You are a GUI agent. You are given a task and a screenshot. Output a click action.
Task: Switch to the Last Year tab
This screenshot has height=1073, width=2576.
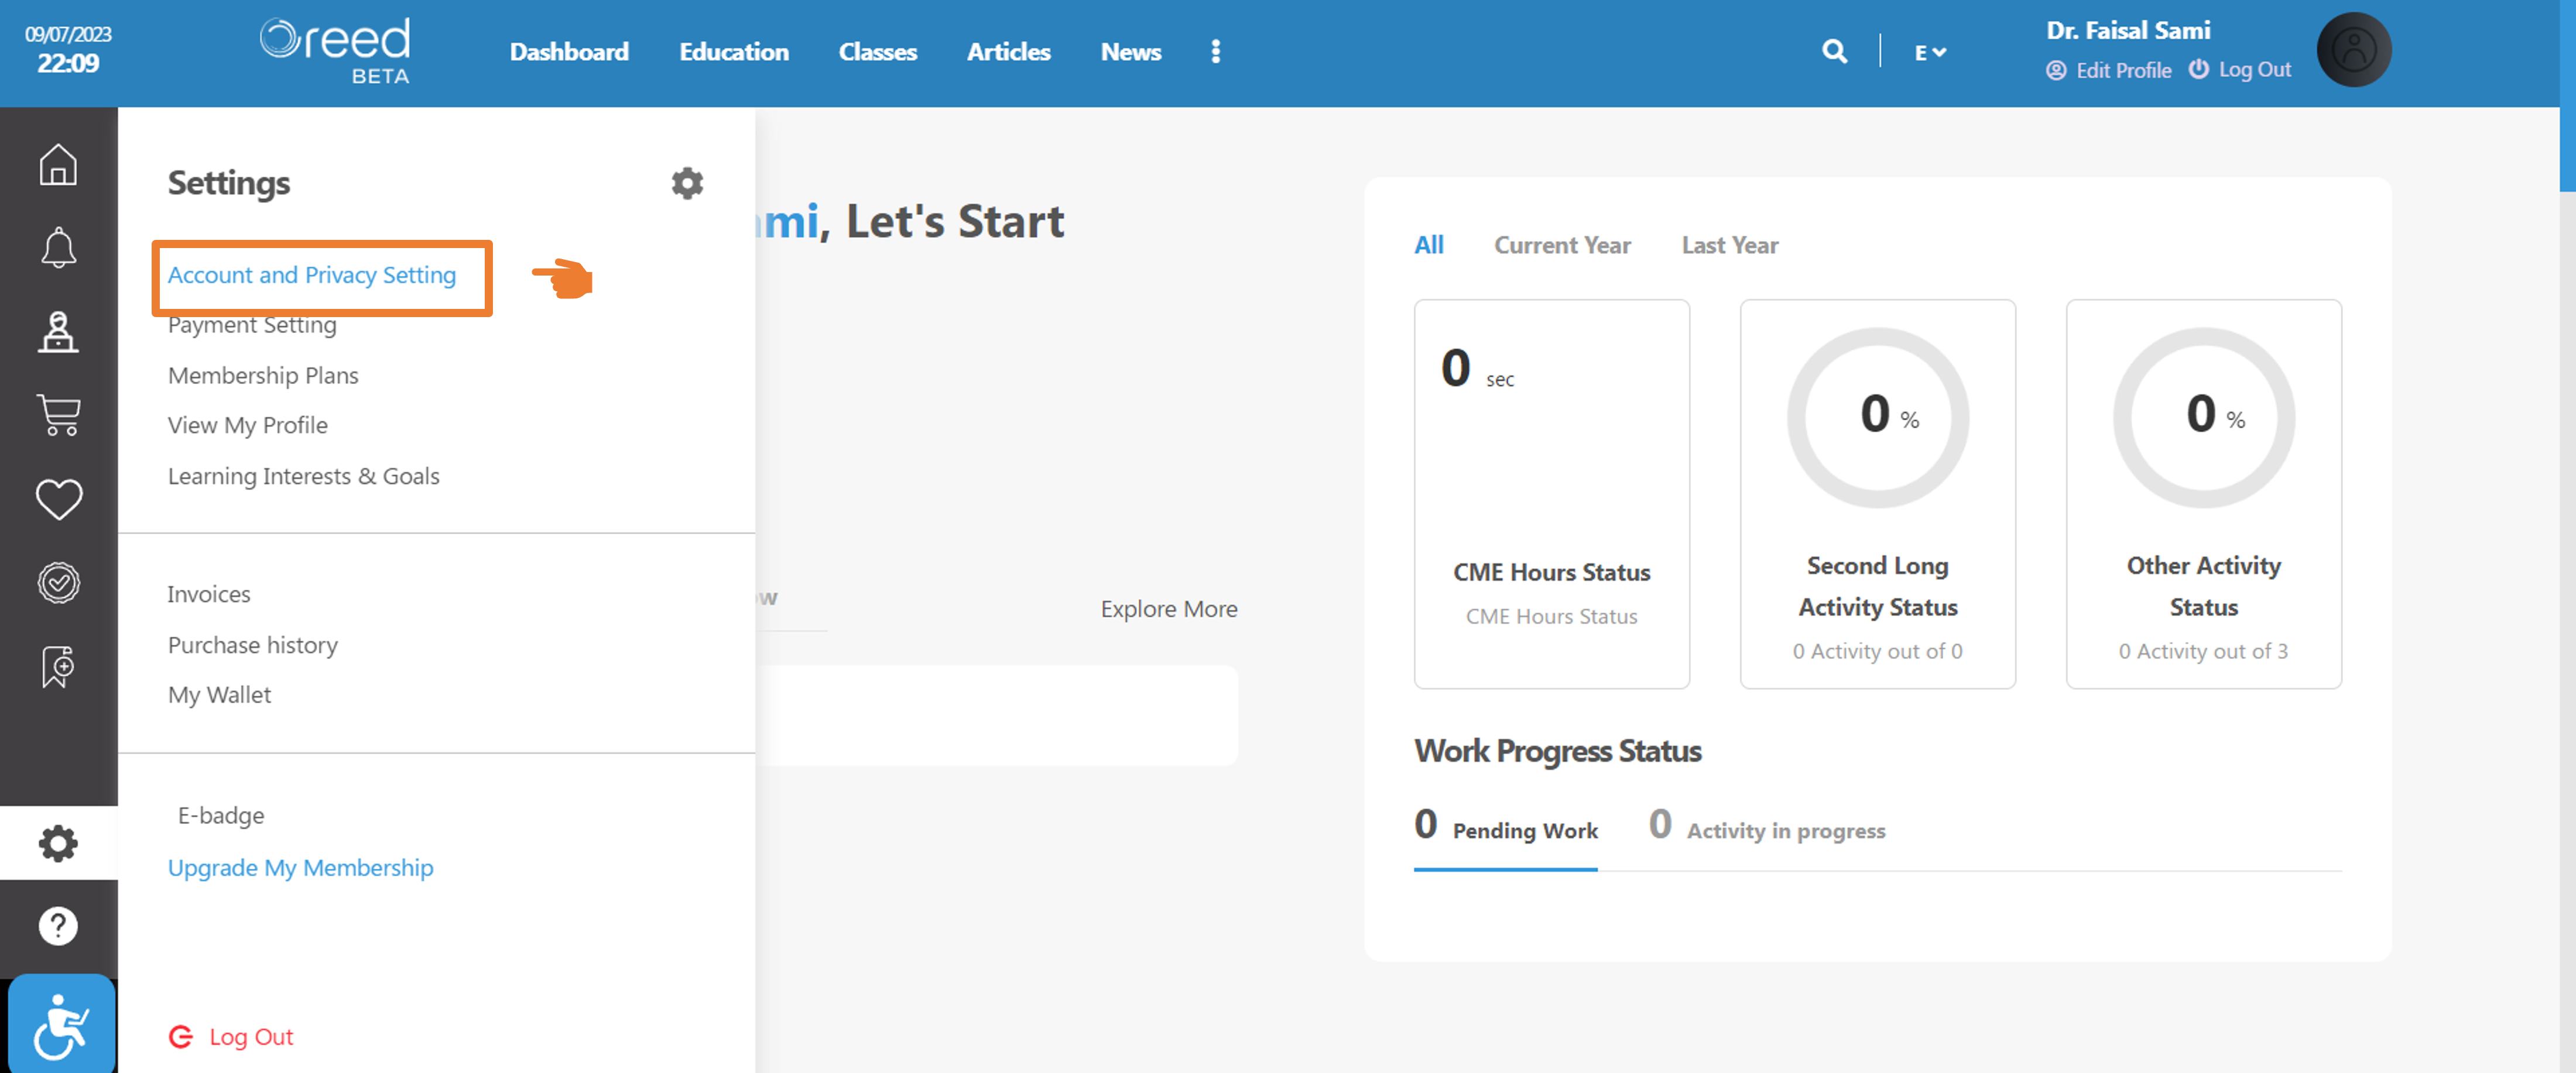tap(1729, 245)
